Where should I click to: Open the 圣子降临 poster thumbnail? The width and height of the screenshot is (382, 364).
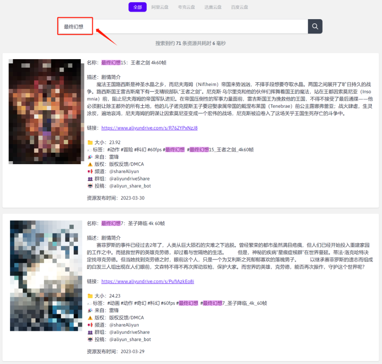tap(46, 276)
